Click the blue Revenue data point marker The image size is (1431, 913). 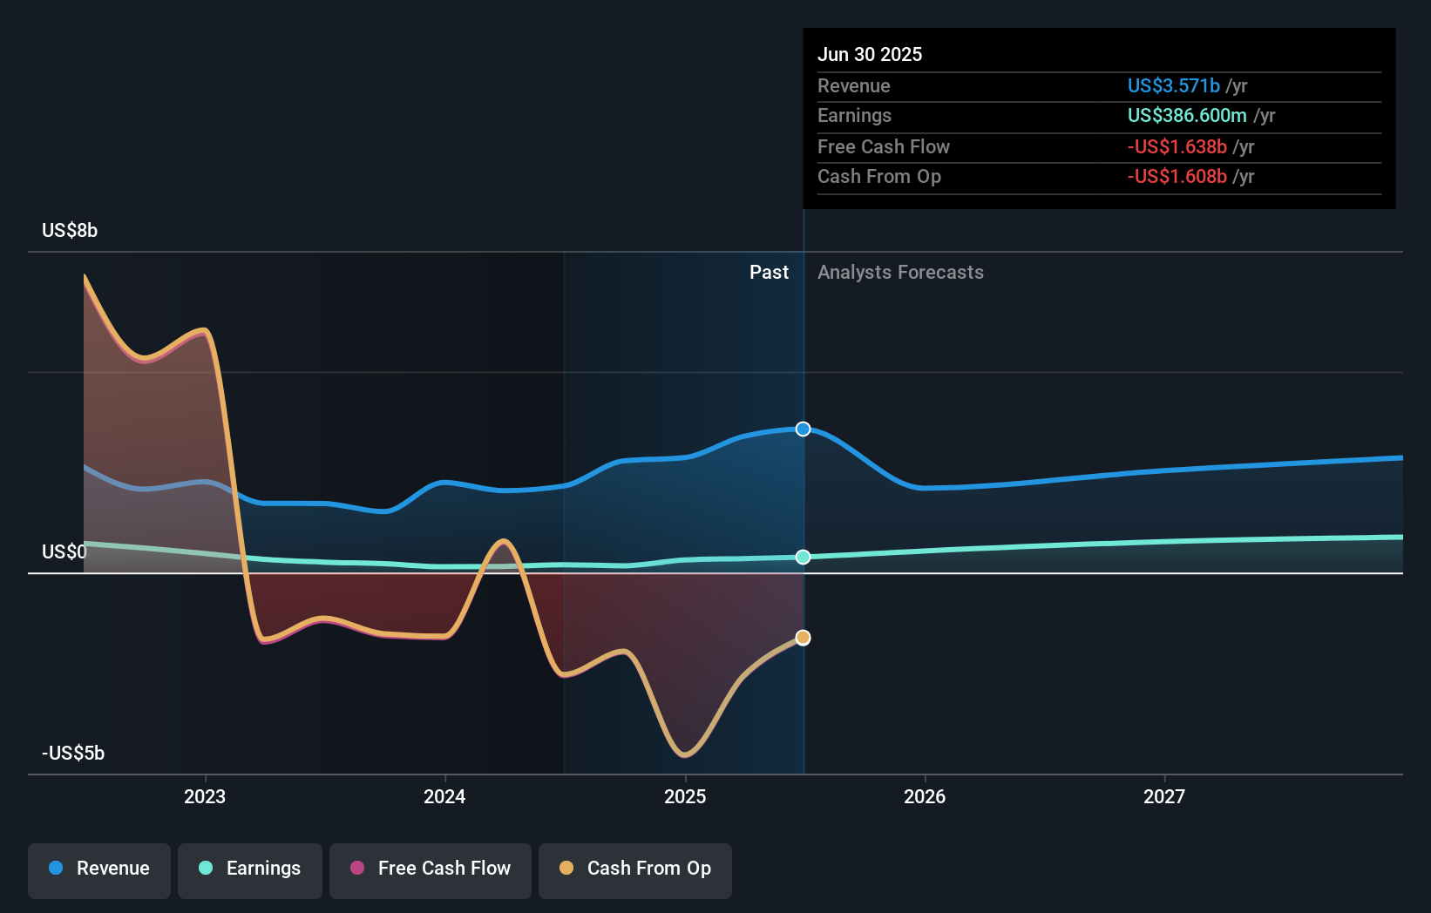(x=803, y=429)
